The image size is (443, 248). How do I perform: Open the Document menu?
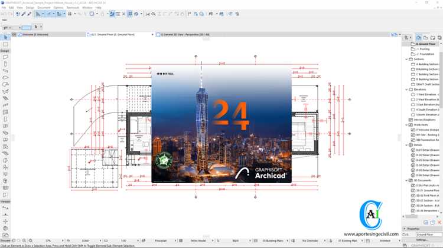[44, 8]
